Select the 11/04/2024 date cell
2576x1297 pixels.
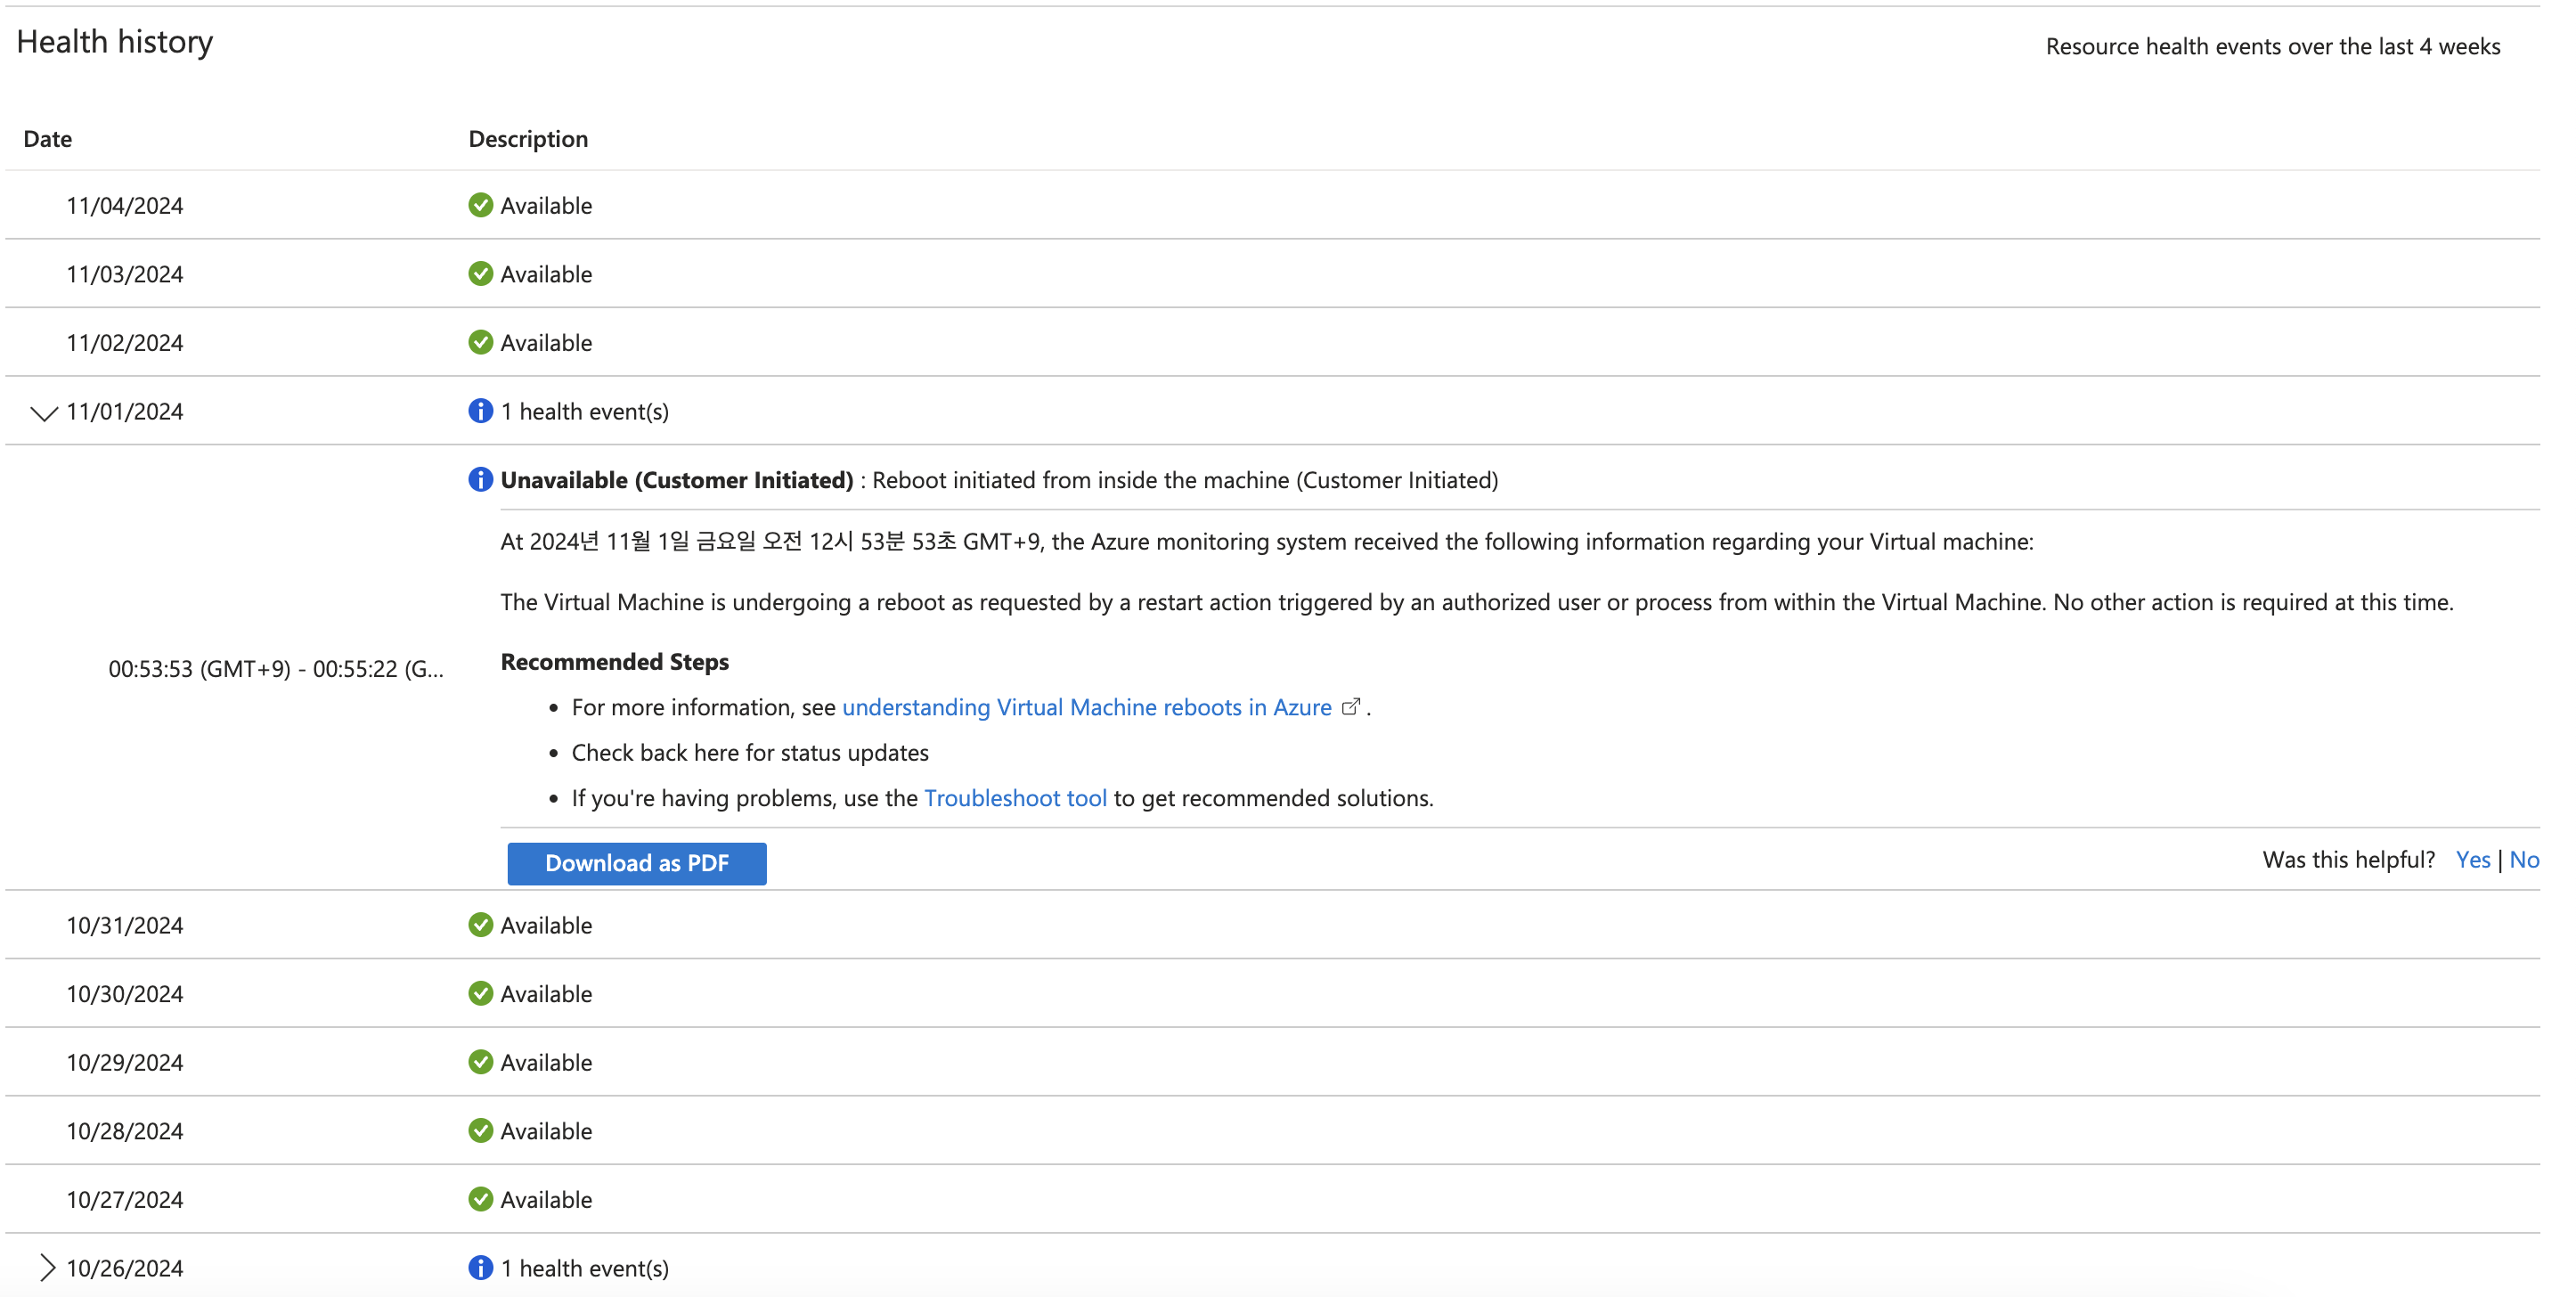pos(125,206)
